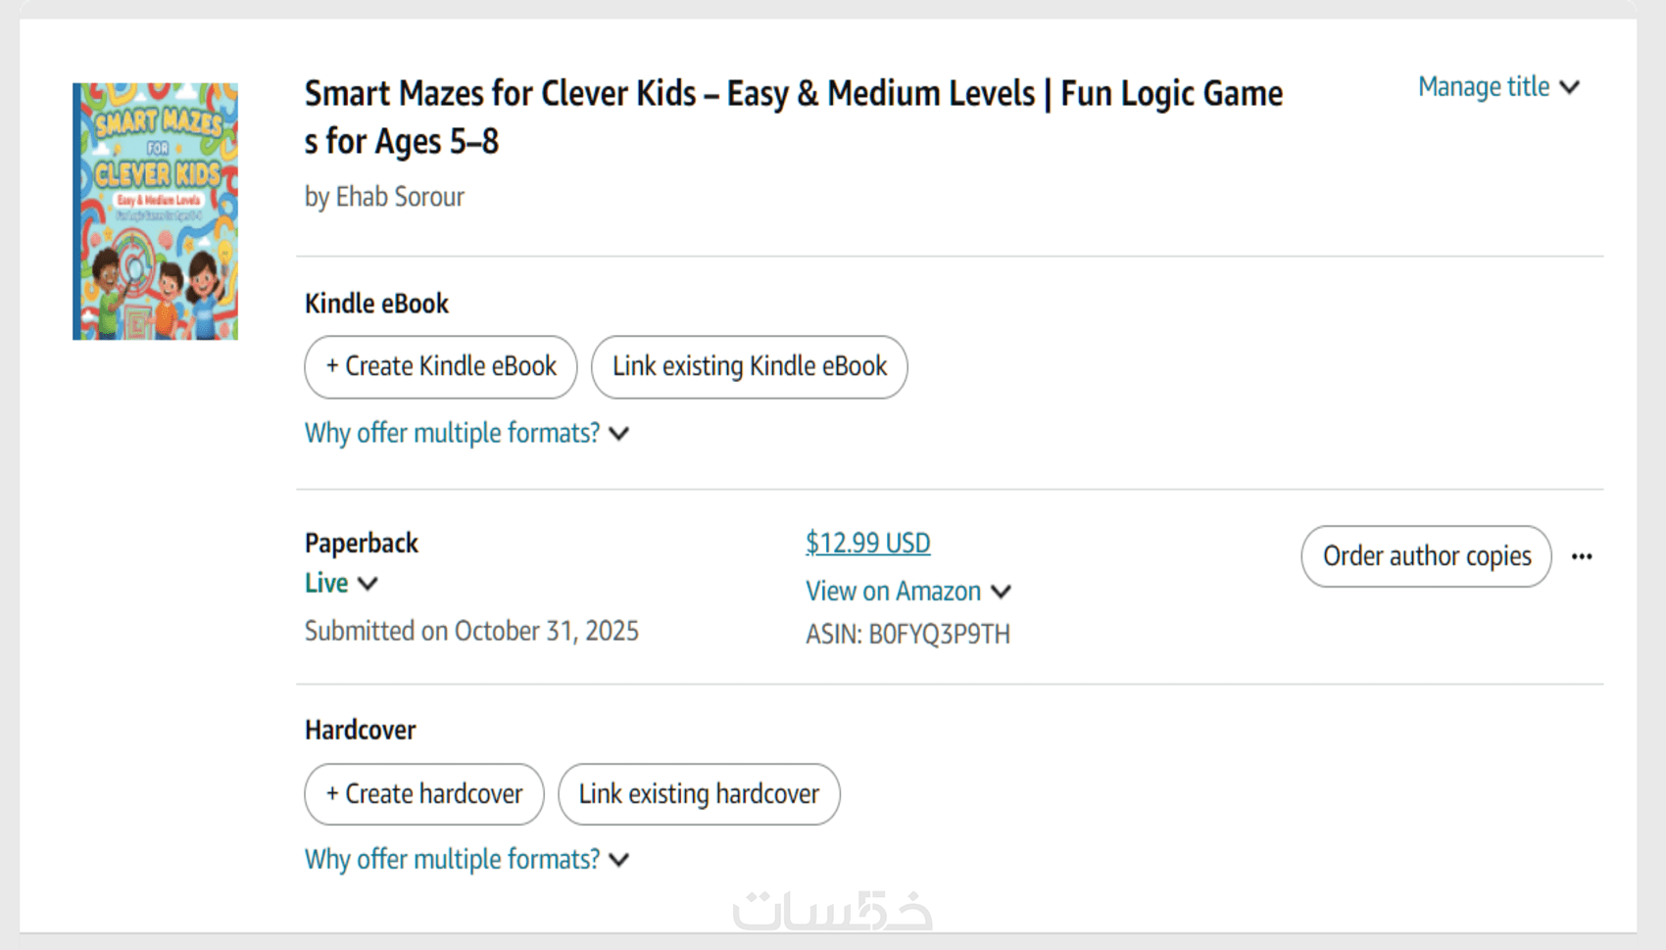The height and width of the screenshot is (950, 1666).
Task: Click the paperback ASIN B0FYQ3P9TH text
Action: pos(907,635)
